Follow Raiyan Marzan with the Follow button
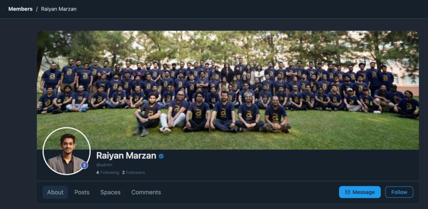The width and height of the screenshot is (428, 209). (399, 192)
